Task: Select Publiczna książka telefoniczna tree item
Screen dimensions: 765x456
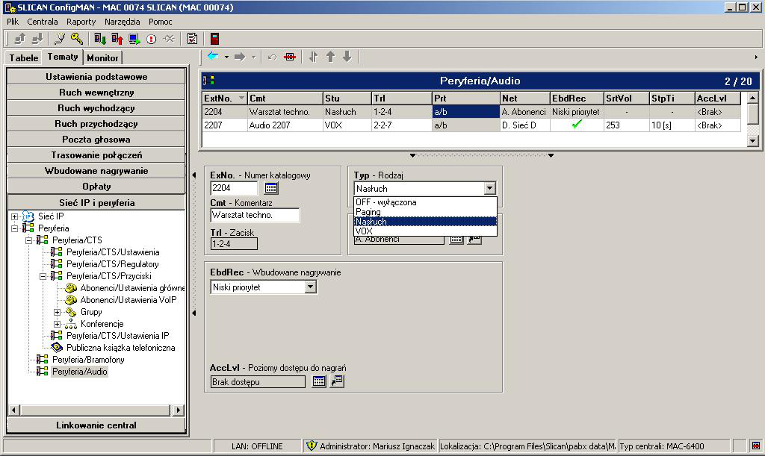Action: (120, 348)
